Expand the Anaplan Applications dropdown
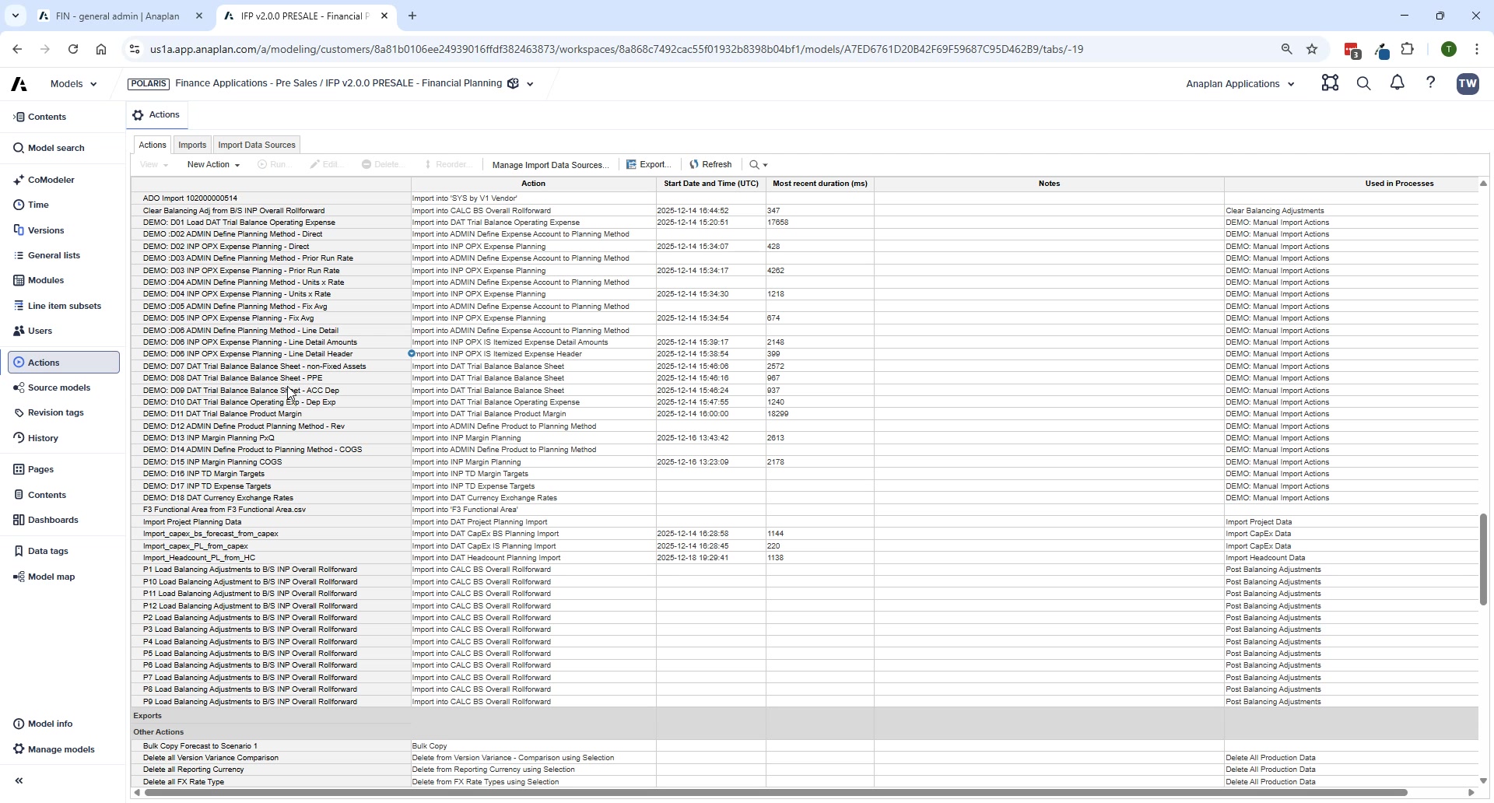 [1240, 83]
